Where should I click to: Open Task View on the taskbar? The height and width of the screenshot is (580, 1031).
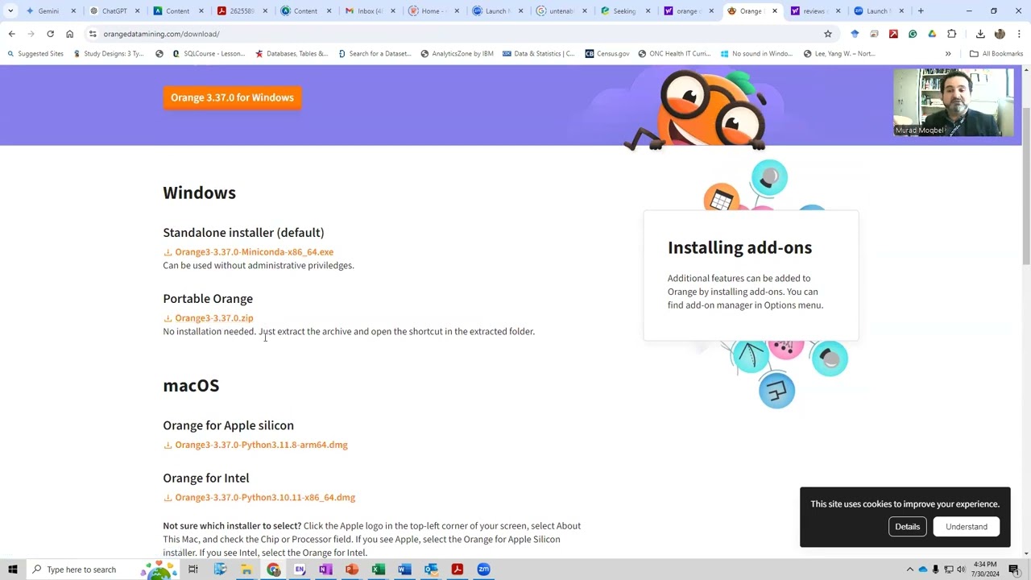(x=193, y=570)
